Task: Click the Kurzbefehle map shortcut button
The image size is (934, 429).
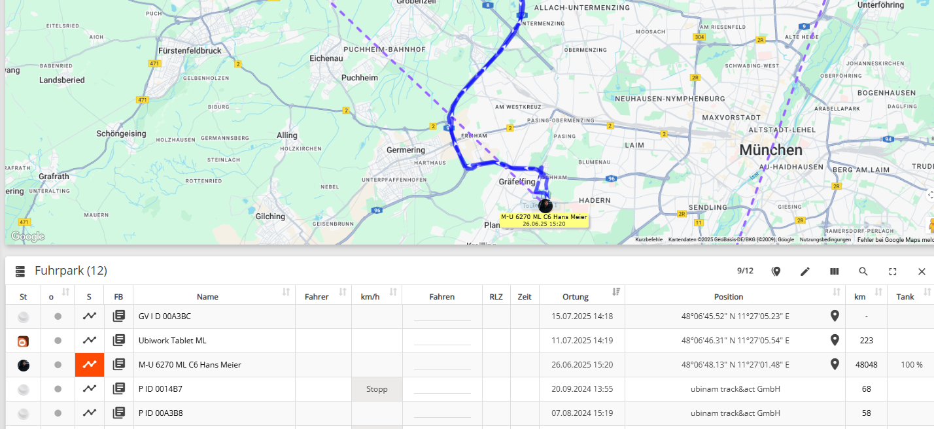Action: (x=648, y=240)
